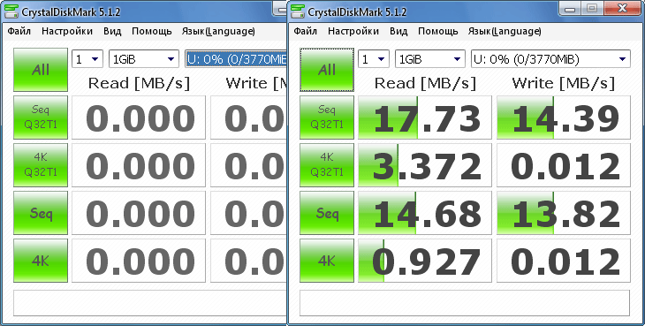Close the right CrystalDiskMark window
Viewport: 645px width, 326px height.
[621, 8]
